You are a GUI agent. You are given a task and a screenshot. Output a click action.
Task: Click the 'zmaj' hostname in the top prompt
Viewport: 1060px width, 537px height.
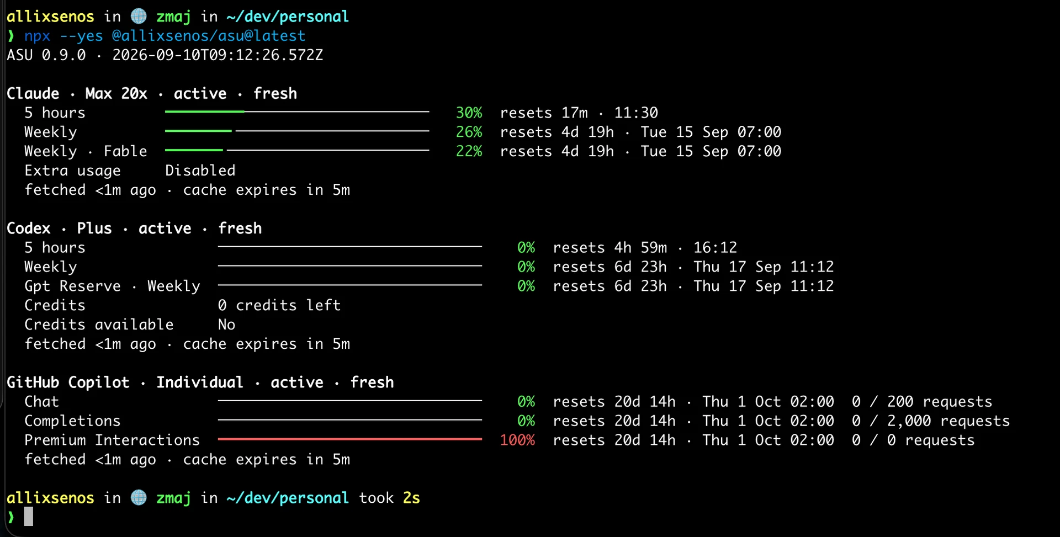click(173, 17)
